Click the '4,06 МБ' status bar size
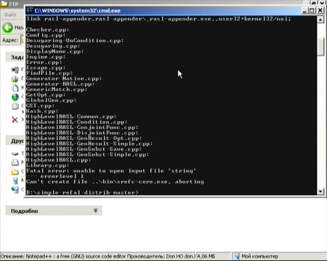The width and height of the screenshot is (327, 261). (206, 256)
